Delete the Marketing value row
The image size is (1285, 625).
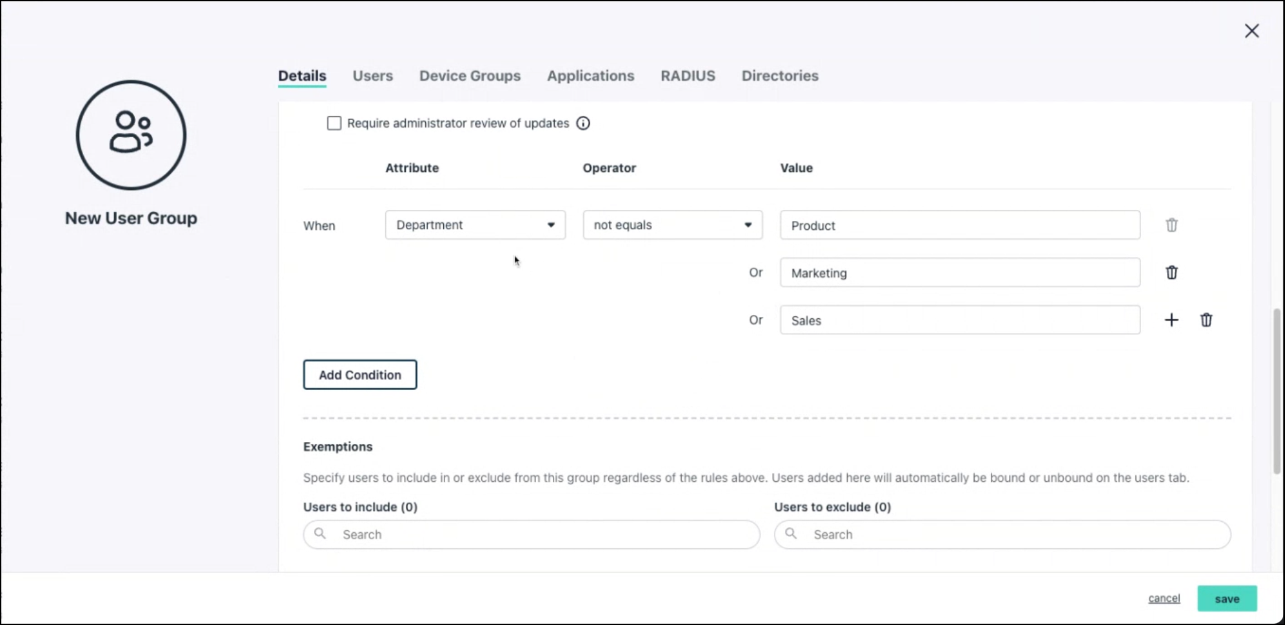[x=1171, y=273]
